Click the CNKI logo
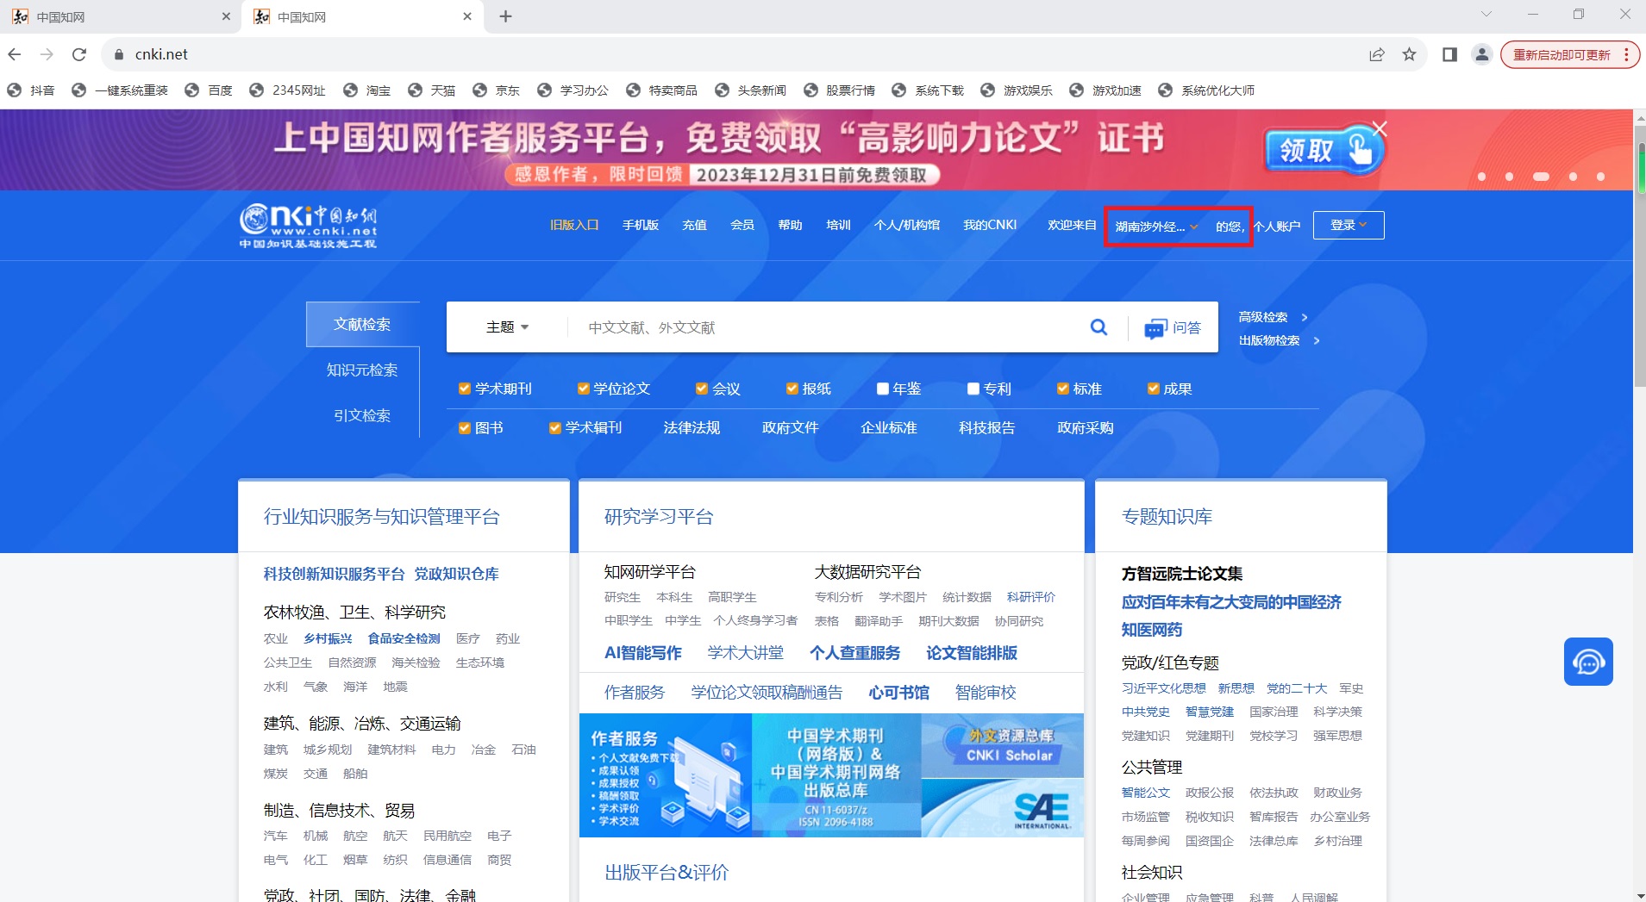The image size is (1646, 902). [308, 226]
